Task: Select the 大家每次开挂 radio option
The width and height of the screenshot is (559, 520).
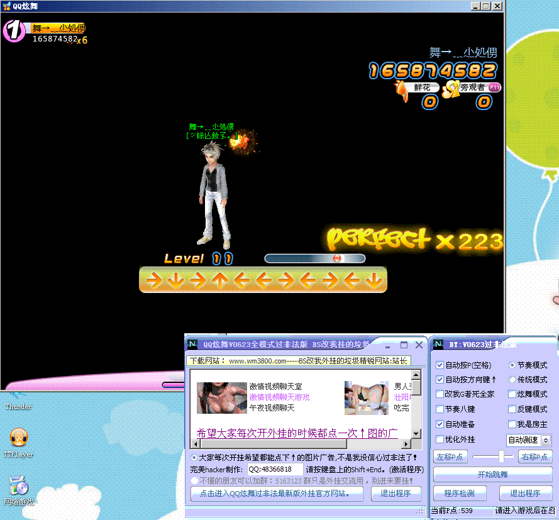Action: coord(194,457)
